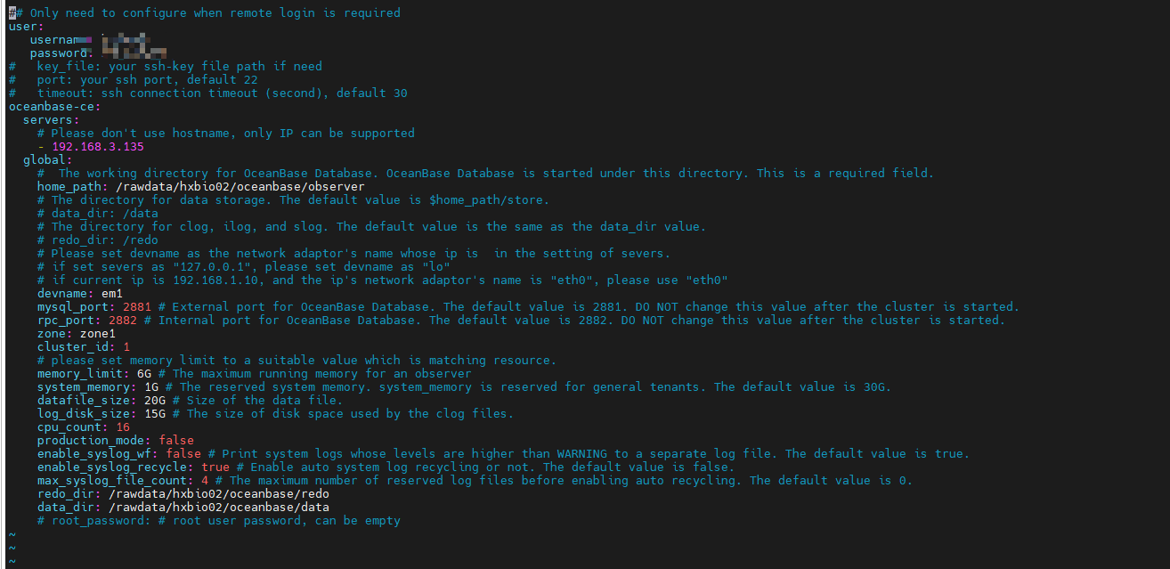This screenshot has height=569, width=1170.
Task: Click the max_syslog_file_count value 4
Action: click(x=205, y=481)
